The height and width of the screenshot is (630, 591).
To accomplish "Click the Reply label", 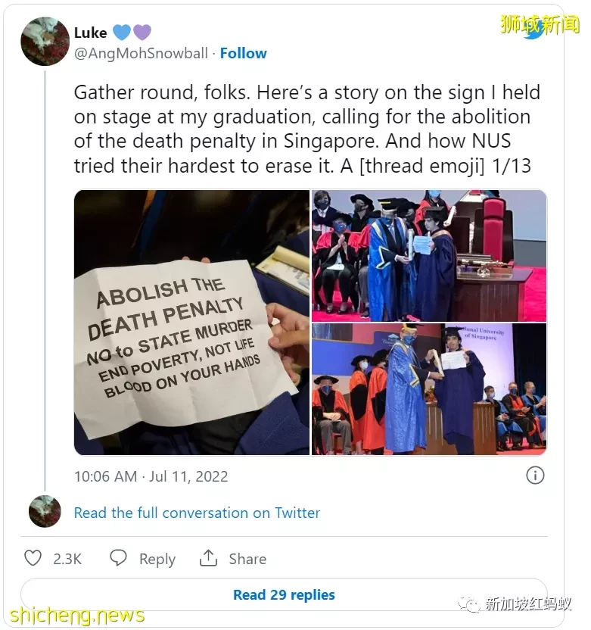I will click(157, 560).
